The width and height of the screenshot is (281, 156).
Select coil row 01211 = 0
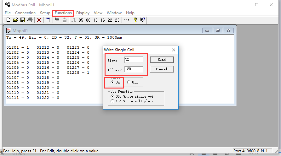[18, 98]
